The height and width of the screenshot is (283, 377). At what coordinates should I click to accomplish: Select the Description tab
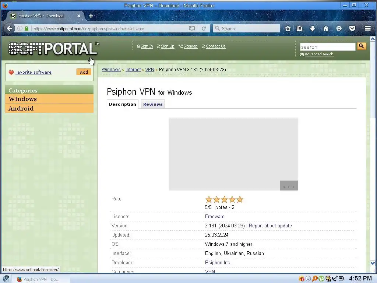[x=122, y=104]
